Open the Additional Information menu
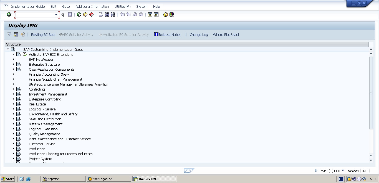The image size is (379, 183). click(92, 6)
